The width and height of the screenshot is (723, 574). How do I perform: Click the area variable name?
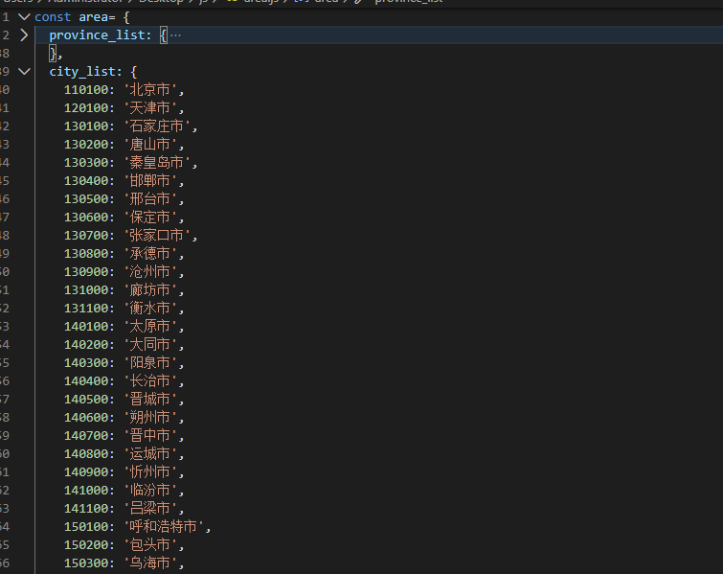click(x=93, y=17)
